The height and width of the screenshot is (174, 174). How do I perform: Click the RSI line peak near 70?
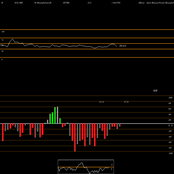coord(12,39)
